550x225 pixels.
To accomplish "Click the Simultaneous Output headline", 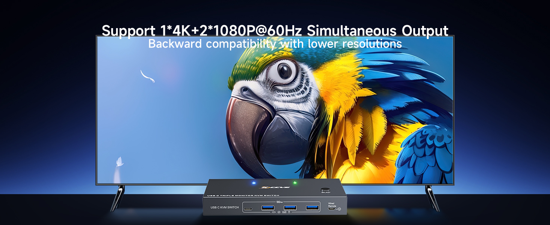I will click(x=376, y=30).
